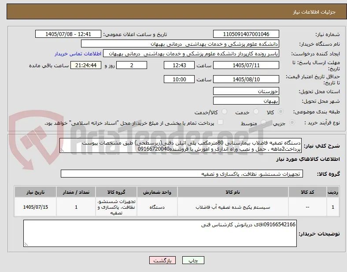Click the اطلاعات کالاهای مورد نیاز heading
The image size is (347, 272).
pyautogui.click(x=308, y=159)
